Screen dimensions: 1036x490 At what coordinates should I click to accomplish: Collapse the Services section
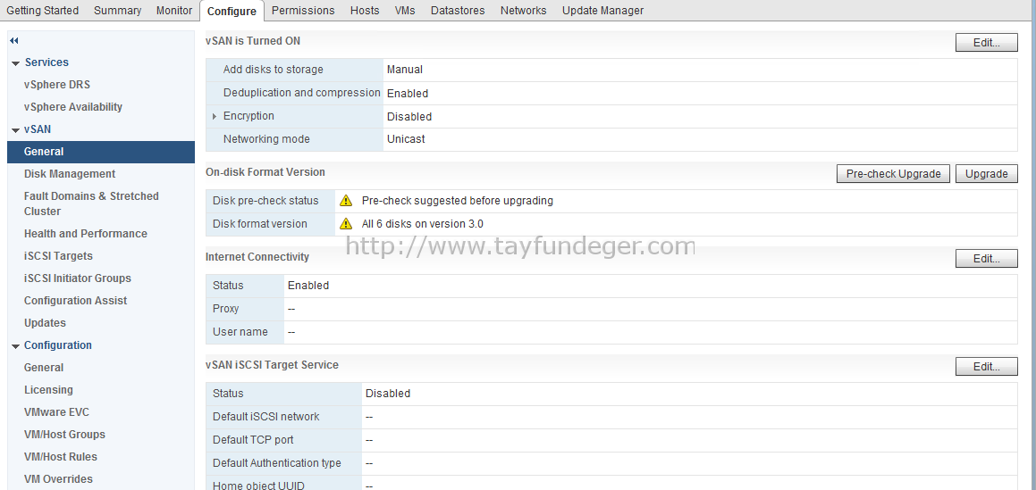[15, 62]
